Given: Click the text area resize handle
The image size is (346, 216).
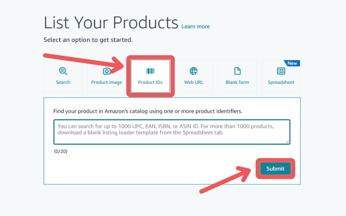Looking at the screenshot, I should coord(287,142).
